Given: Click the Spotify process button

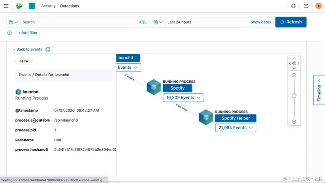Looking at the screenshot, I should tap(177, 88).
